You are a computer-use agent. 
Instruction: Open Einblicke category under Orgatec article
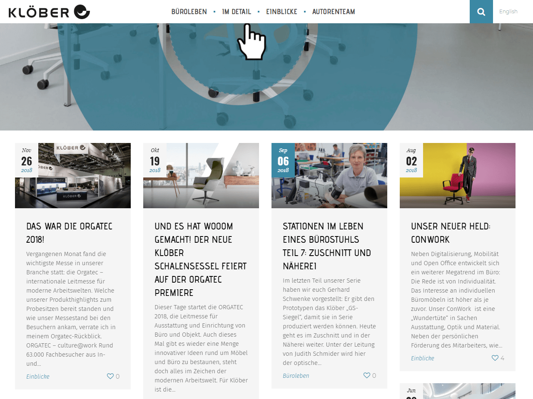(38, 377)
